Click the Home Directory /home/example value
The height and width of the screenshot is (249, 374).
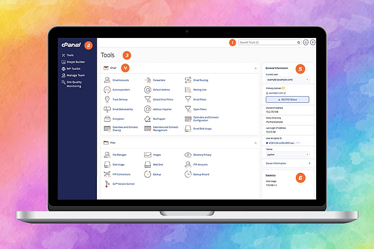click(x=274, y=122)
